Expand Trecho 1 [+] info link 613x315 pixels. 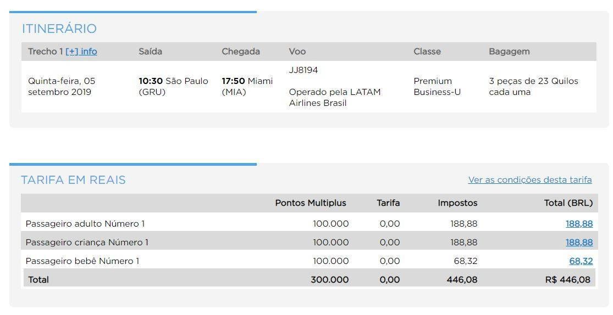(81, 52)
